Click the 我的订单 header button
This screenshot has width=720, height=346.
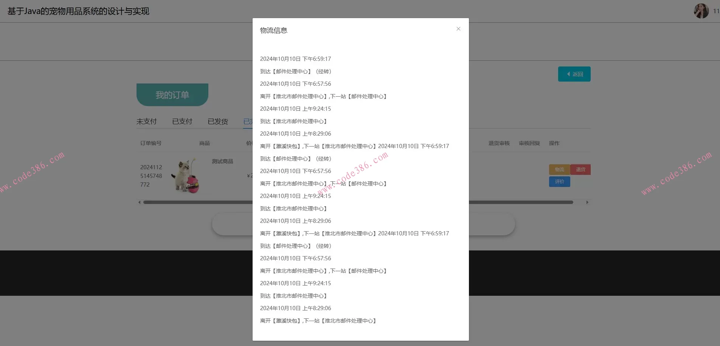coord(172,94)
